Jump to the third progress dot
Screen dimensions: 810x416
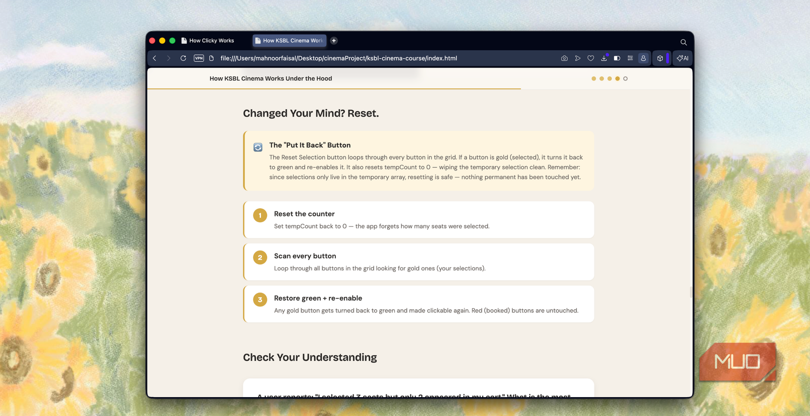(610, 79)
